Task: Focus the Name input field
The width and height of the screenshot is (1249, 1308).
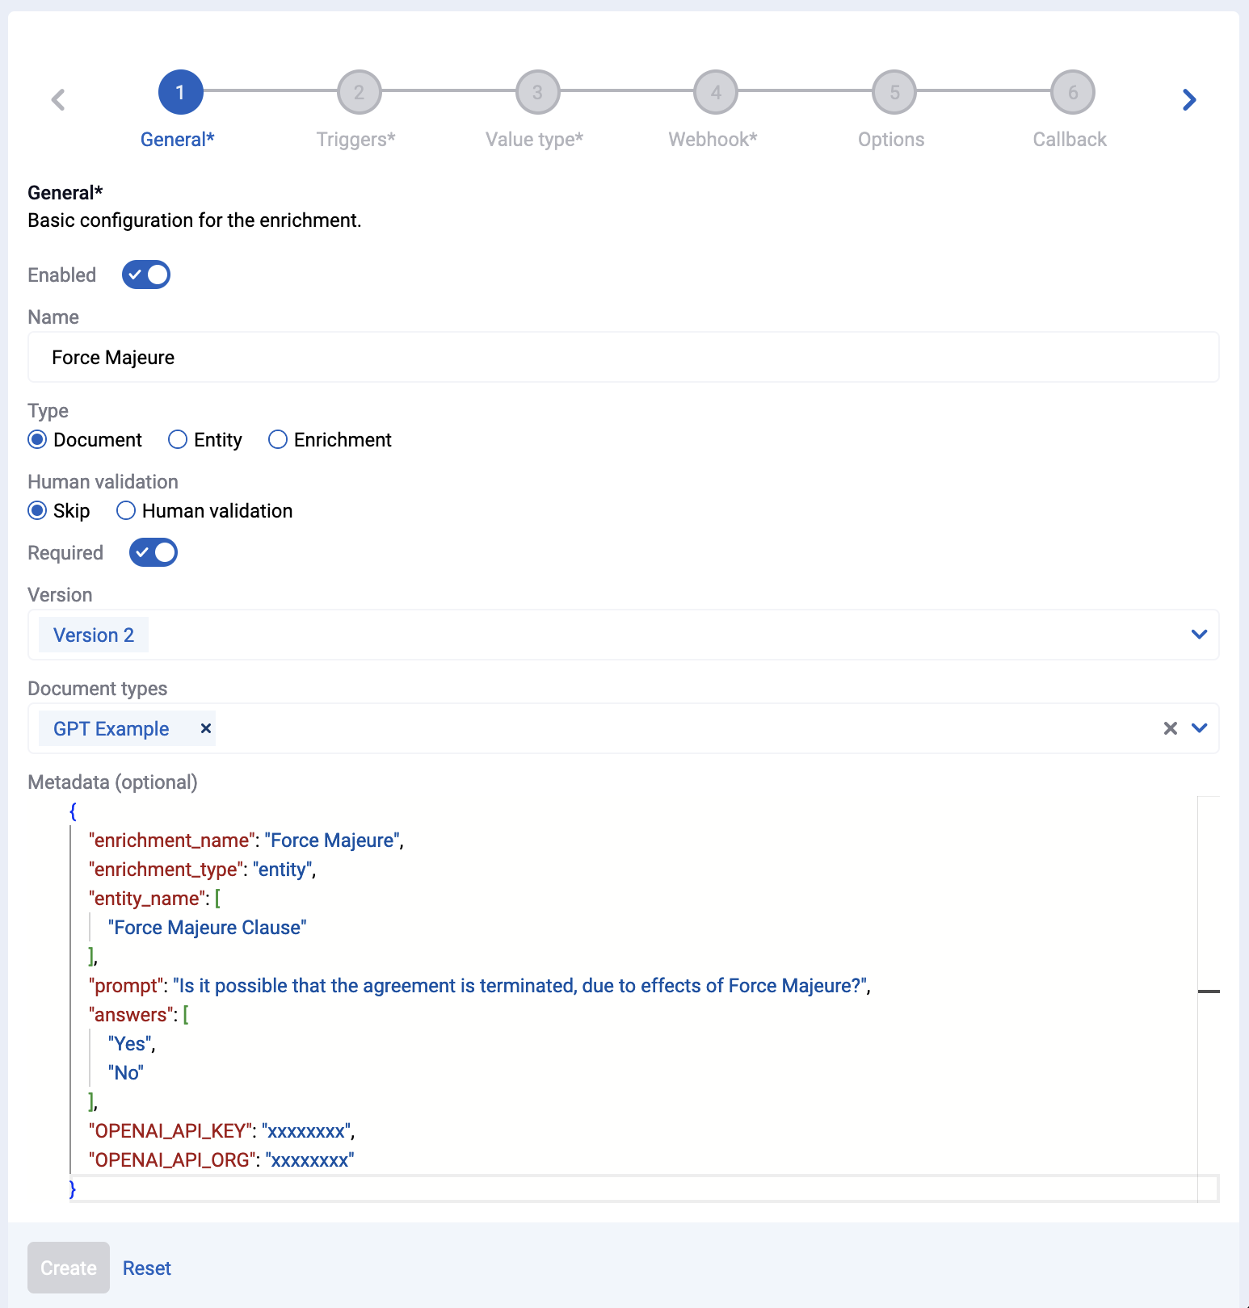Action: (x=624, y=357)
